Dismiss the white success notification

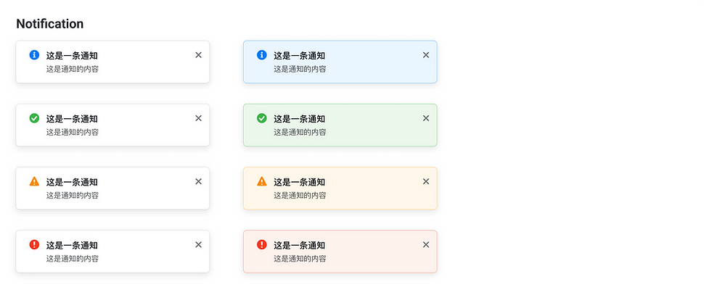[x=198, y=118]
